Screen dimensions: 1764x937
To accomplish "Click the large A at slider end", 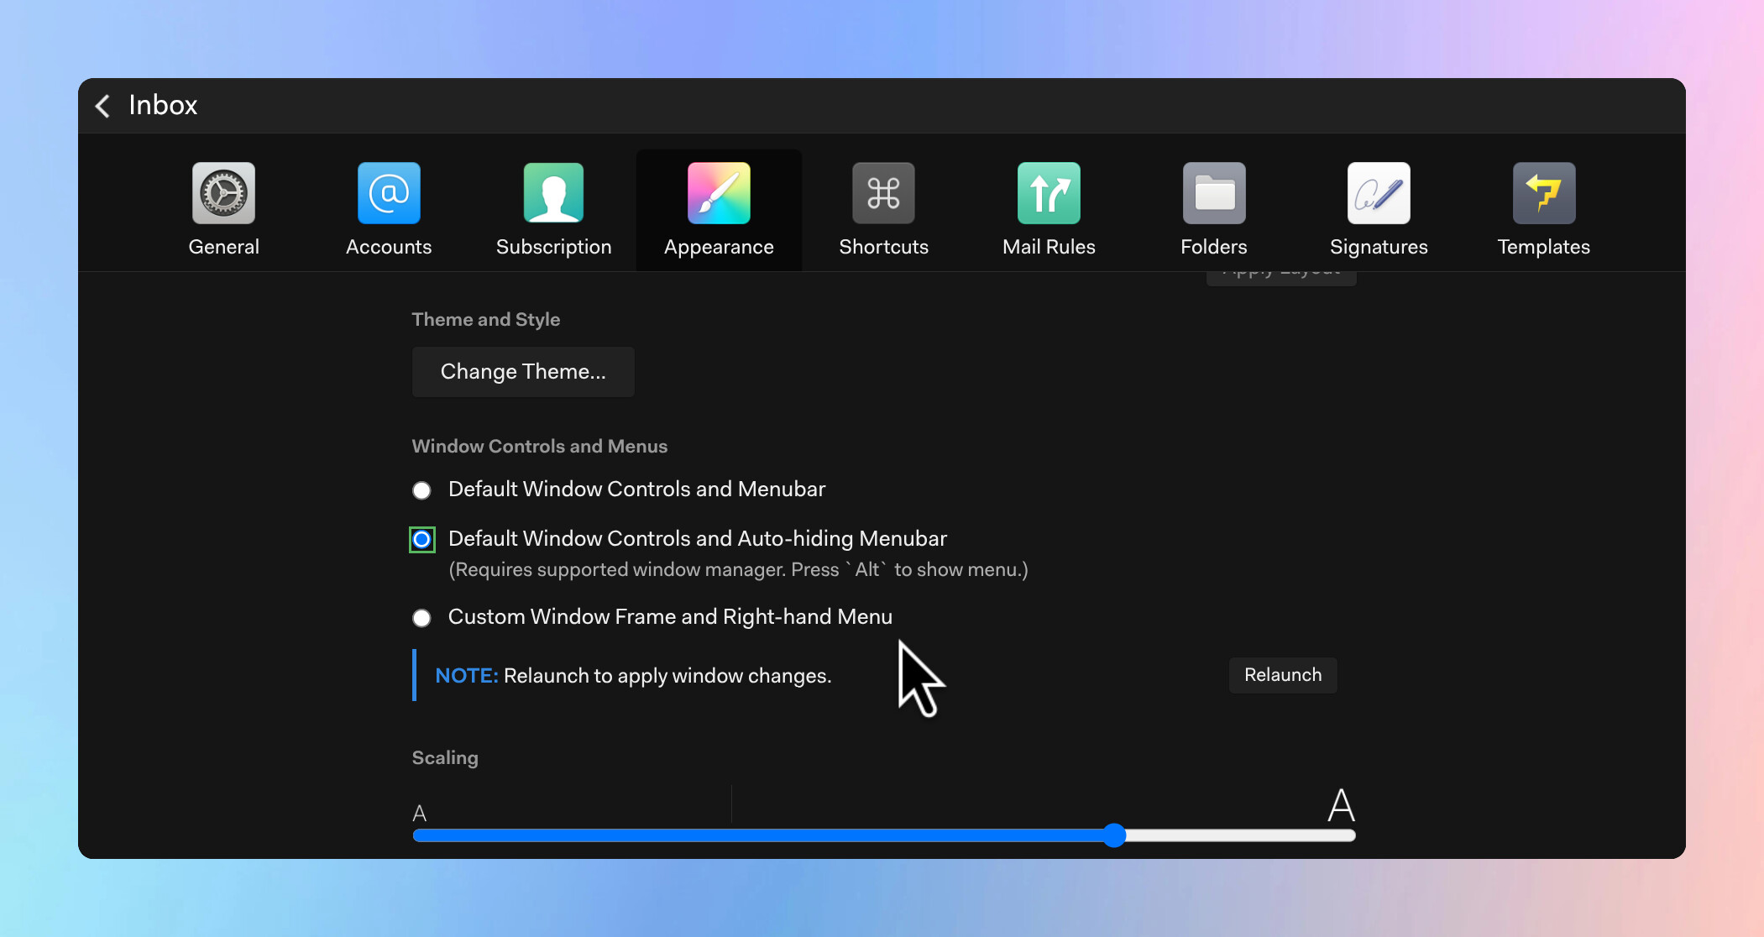I will coord(1341,805).
